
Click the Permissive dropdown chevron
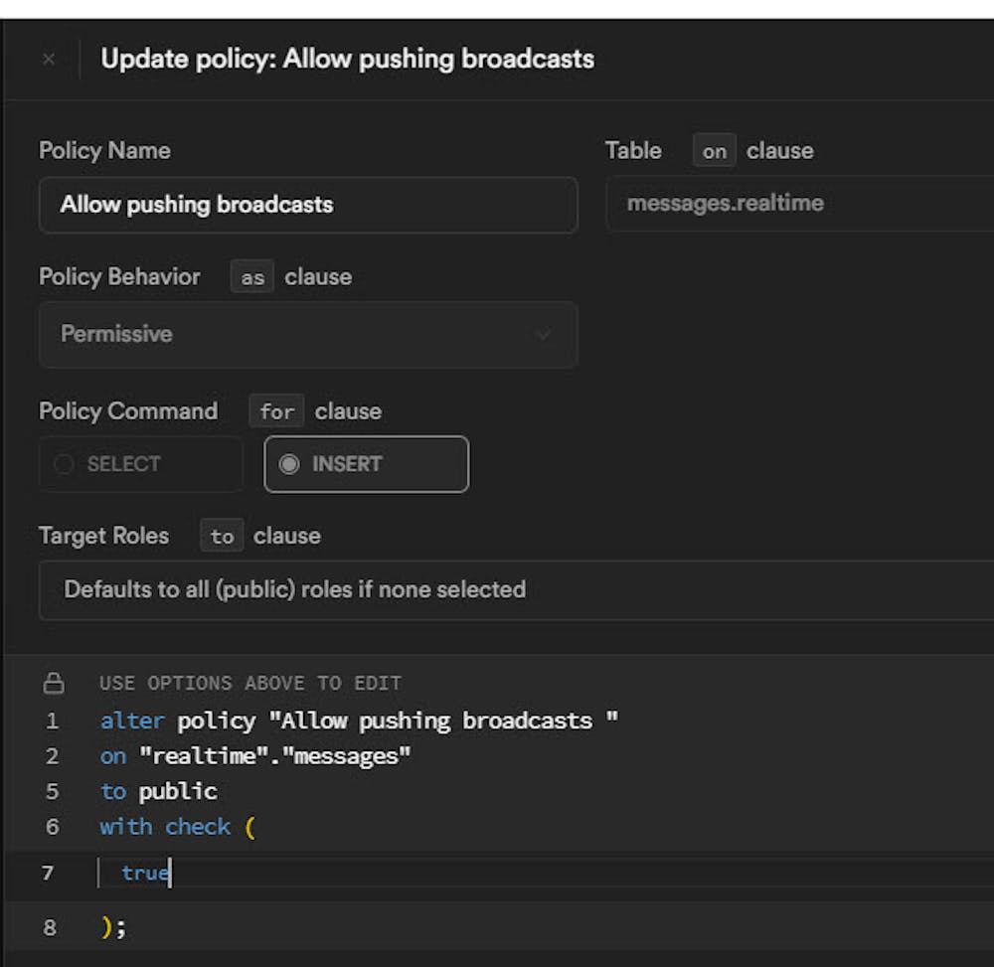pyautogui.click(x=544, y=335)
